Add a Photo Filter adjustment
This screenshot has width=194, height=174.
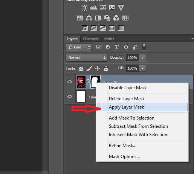click(107, 18)
